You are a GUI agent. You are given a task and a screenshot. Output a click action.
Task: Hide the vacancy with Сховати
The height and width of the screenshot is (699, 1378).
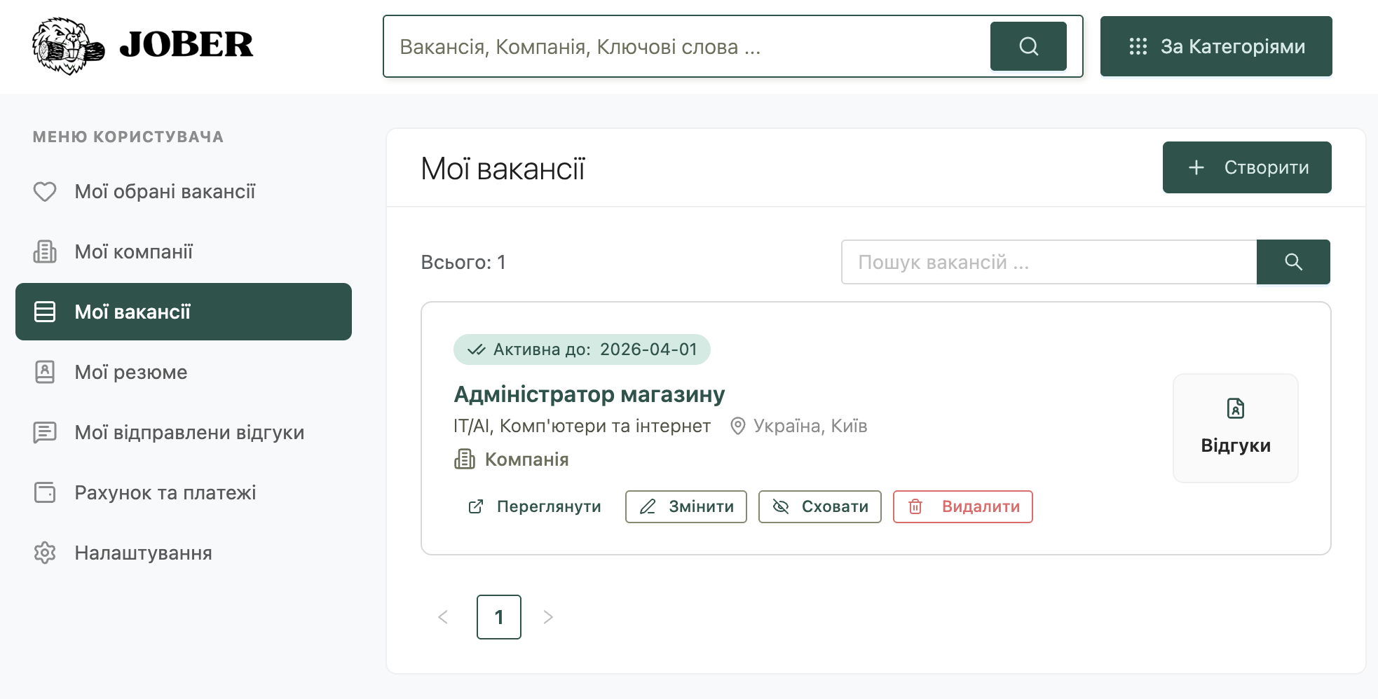point(820,506)
